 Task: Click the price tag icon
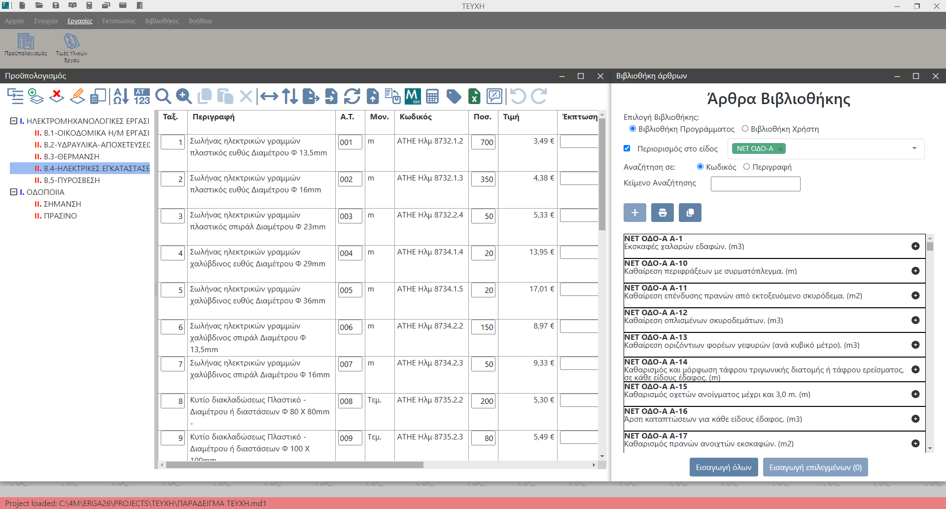coord(454,96)
